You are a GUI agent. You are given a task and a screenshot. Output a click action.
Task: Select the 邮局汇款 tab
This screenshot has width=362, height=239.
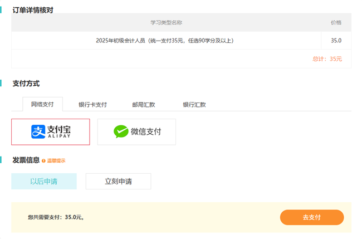click(143, 105)
